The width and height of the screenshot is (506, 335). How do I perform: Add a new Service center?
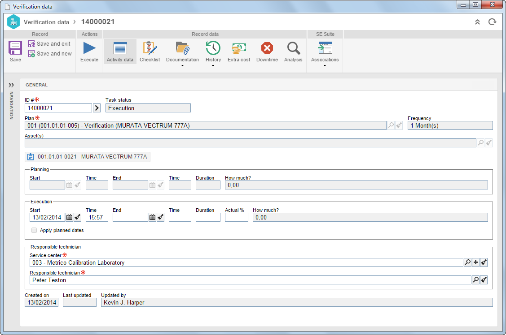click(x=475, y=262)
